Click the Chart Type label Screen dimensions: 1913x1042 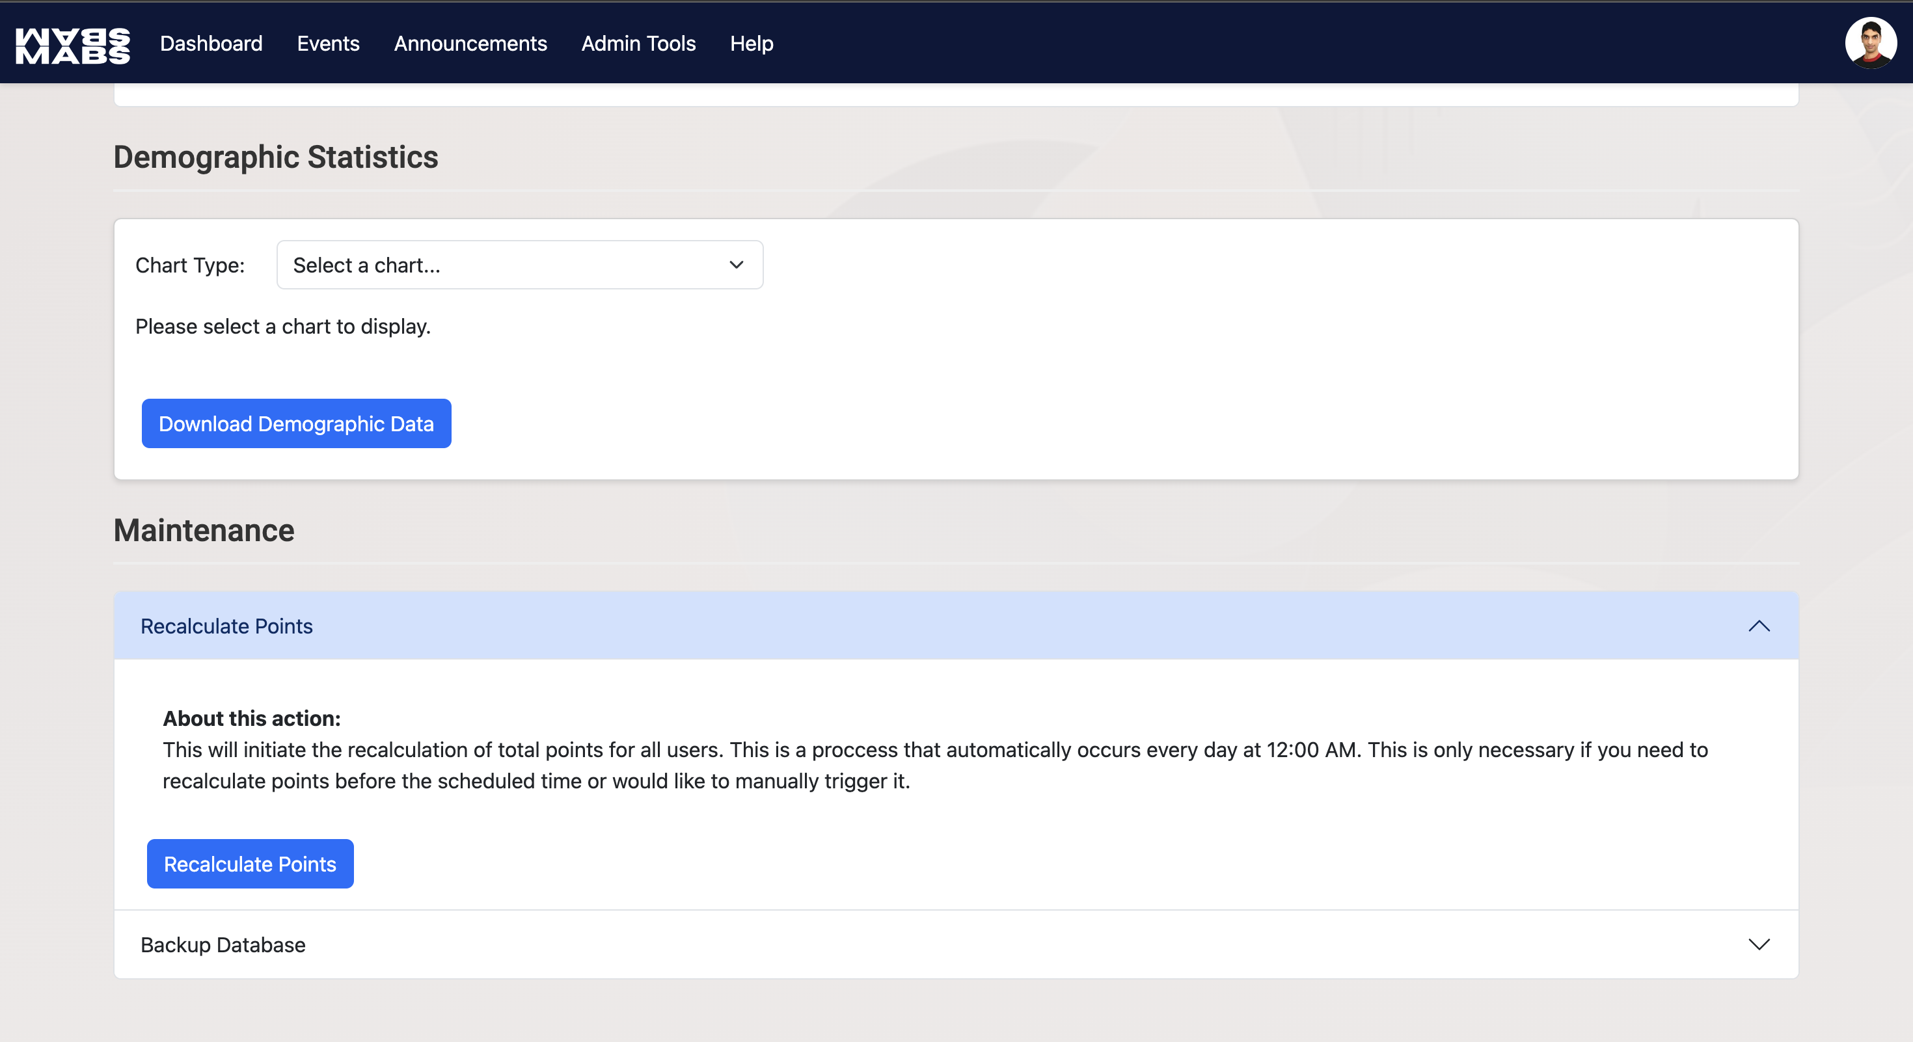click(x=189, y=265)
